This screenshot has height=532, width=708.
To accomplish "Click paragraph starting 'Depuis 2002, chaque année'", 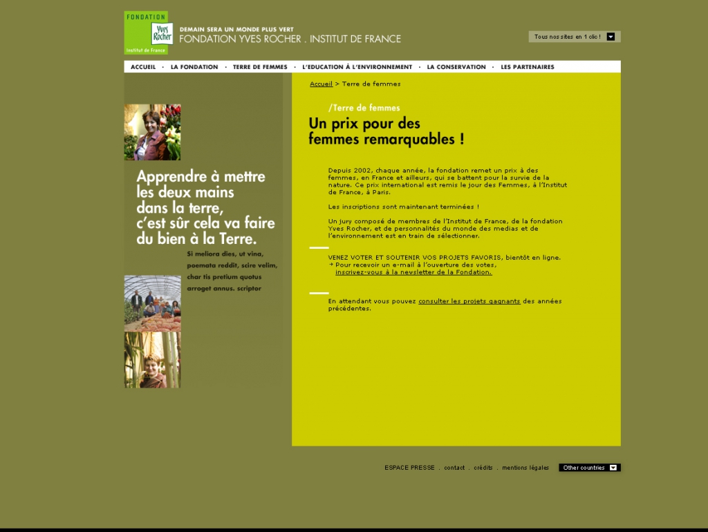I will pyautogui.click(x=447, y=182).
